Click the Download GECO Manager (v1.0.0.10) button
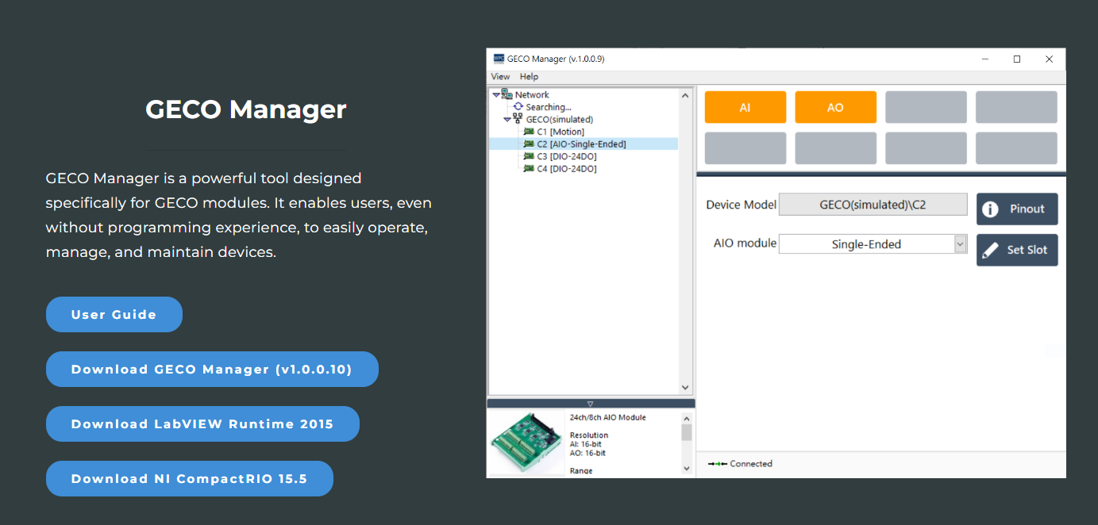 212,369
